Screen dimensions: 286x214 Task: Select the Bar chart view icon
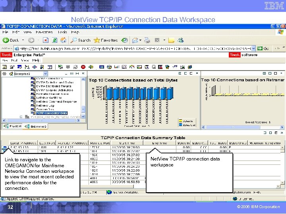pos(117,67)
